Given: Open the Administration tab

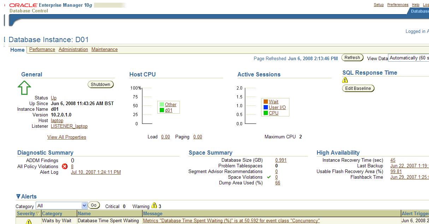Looking at the screenshot, I should (x=73, y=50).
